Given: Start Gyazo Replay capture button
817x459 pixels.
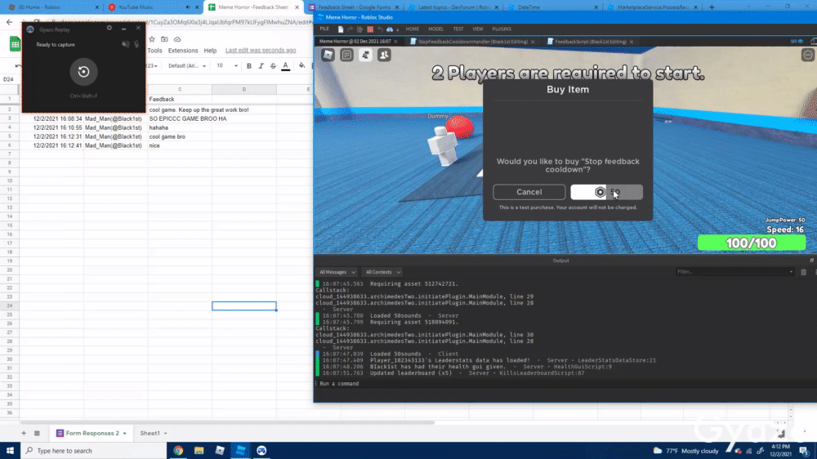Looking at the screenshot, I should pos(83,72).
